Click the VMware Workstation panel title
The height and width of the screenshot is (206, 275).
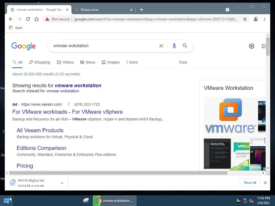pos(229,88)
